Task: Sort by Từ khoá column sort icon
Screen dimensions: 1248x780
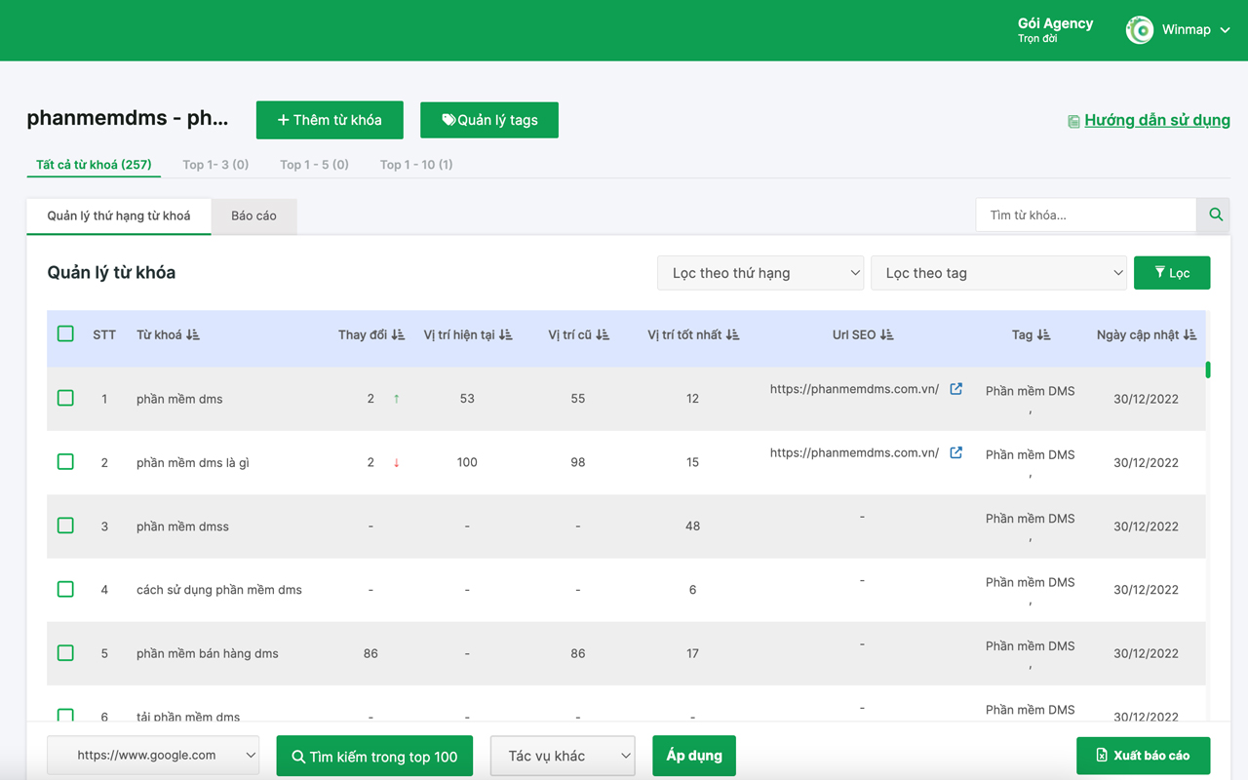Action: pos(193,334)
